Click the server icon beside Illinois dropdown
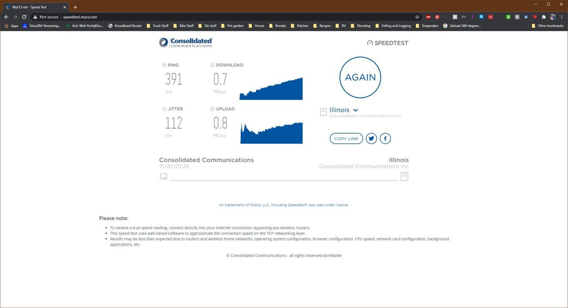The image size is (568, 308). [323, 112]
